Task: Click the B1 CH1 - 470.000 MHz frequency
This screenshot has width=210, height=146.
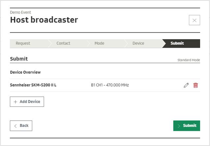Action: 110,85
